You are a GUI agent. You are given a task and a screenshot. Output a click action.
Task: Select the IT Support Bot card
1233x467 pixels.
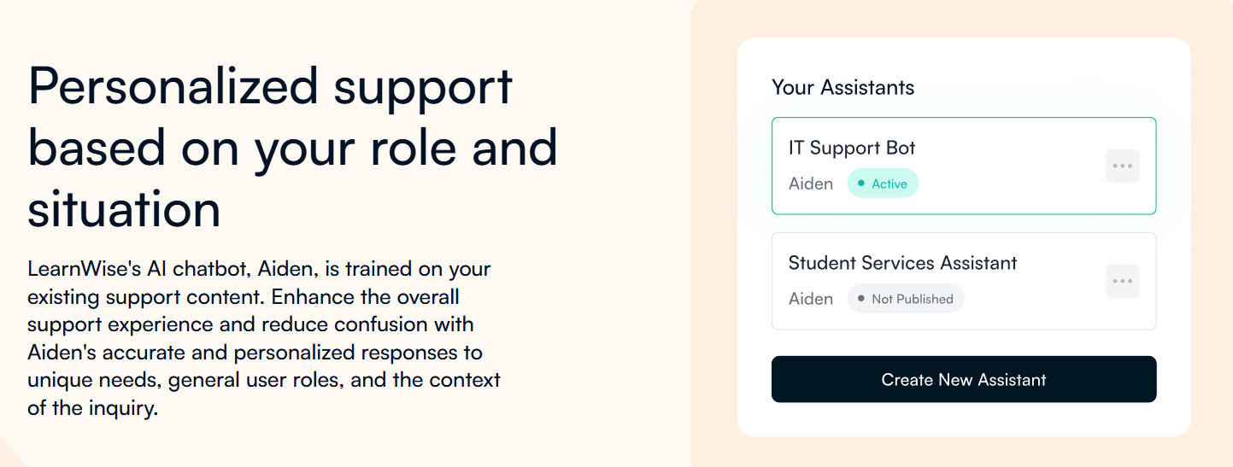click(964, 166)
